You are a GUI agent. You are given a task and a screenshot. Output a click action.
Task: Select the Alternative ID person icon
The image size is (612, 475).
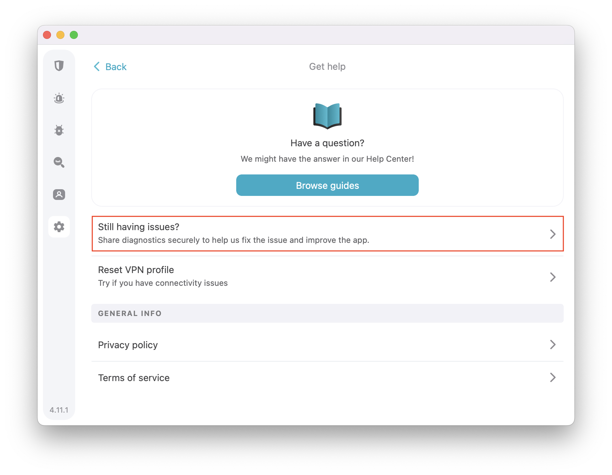[x=59, y=195]
